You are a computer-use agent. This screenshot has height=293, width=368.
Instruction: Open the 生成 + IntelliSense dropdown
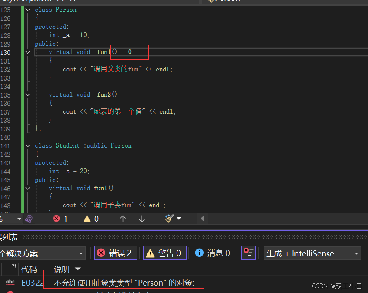(x=312, y=253)
